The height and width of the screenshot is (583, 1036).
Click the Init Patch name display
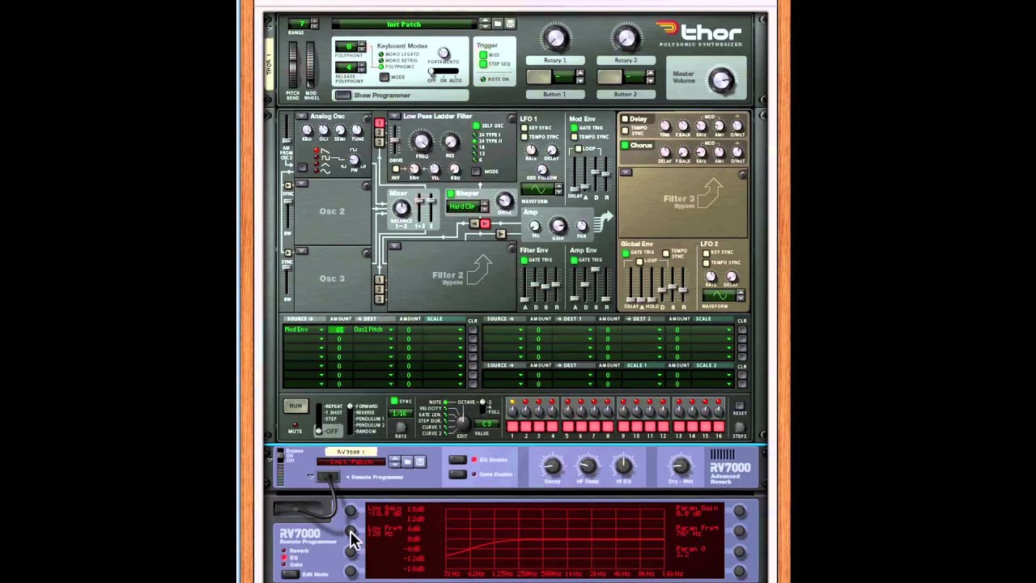404,24
